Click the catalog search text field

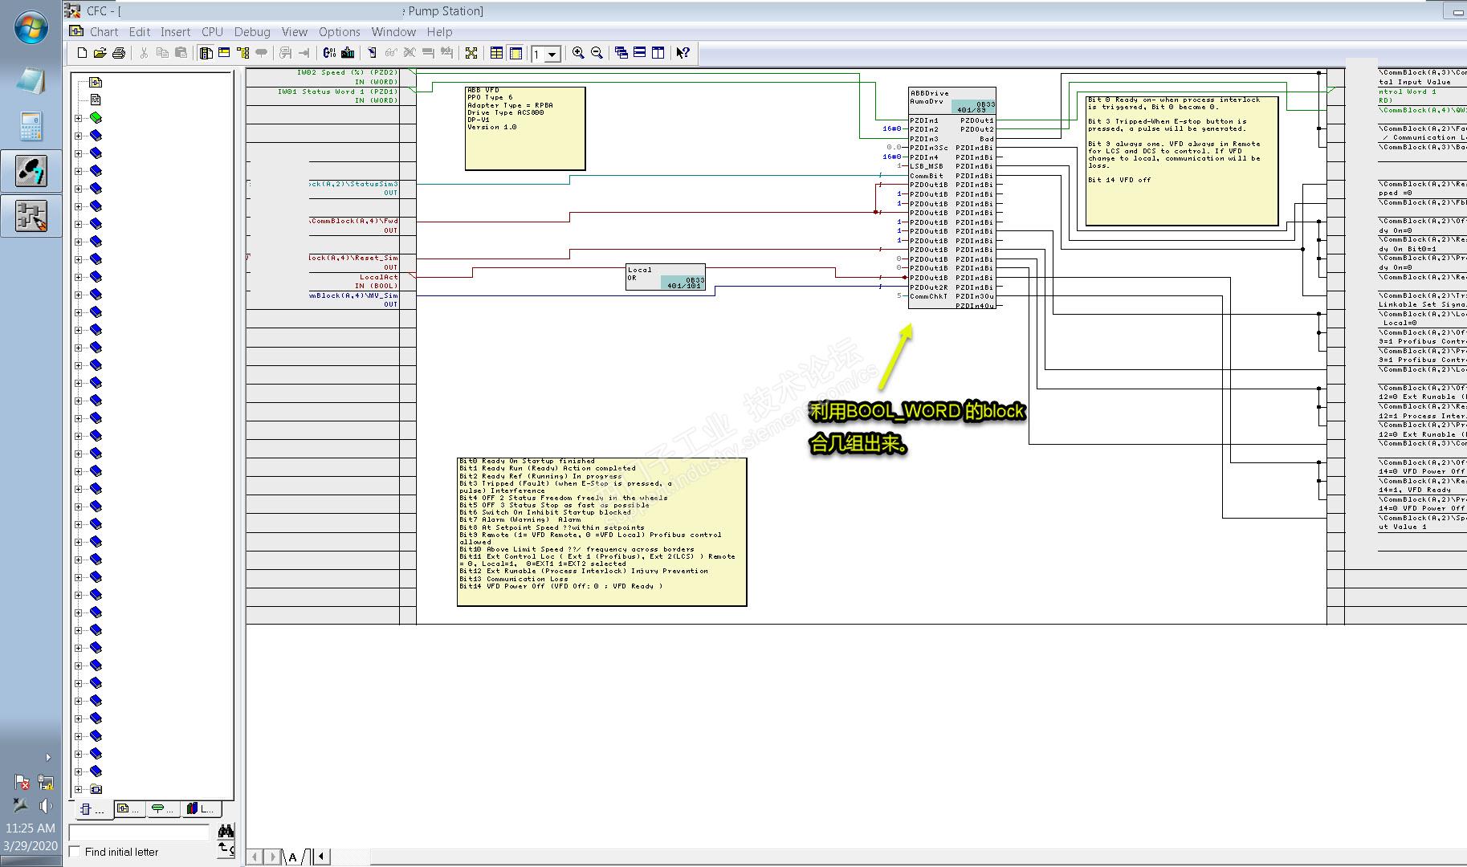click(139, 832)
